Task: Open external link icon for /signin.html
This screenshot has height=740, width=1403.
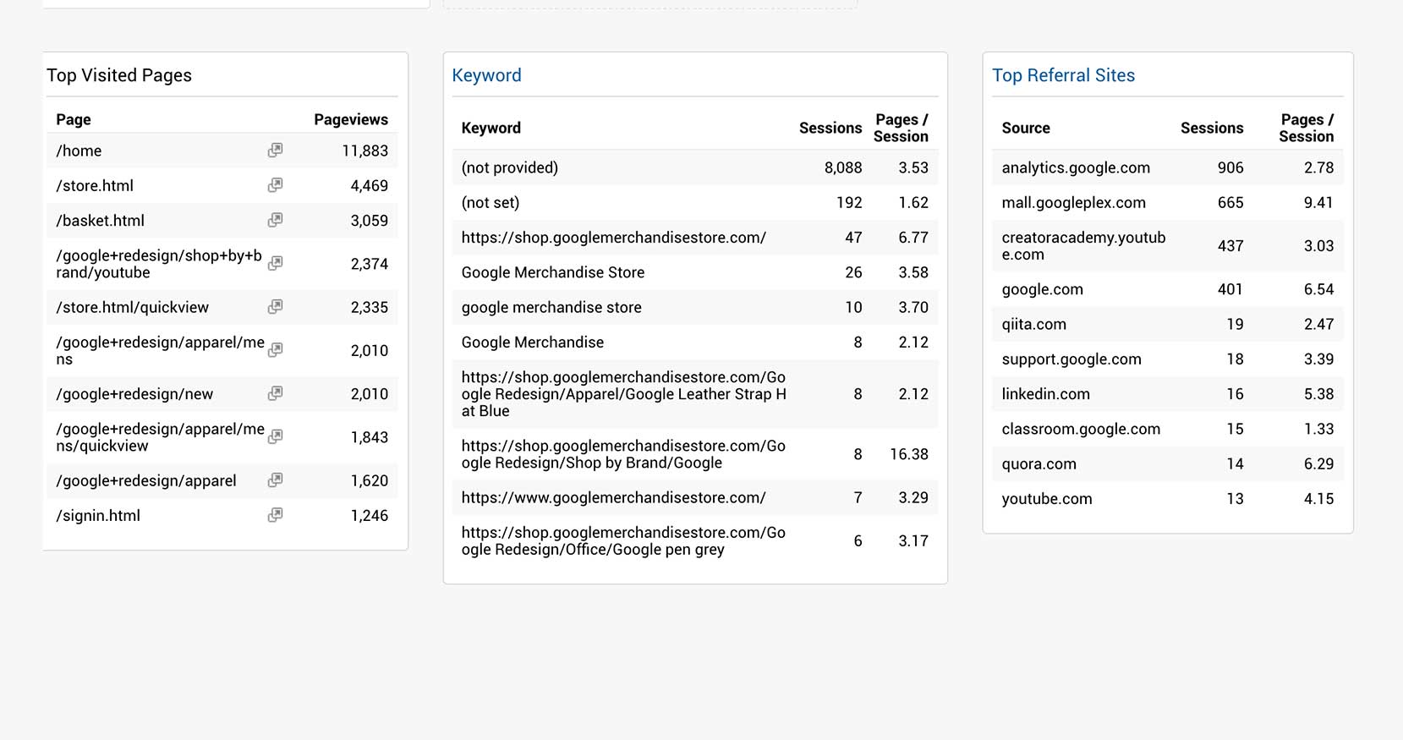Action: [275, 515]
